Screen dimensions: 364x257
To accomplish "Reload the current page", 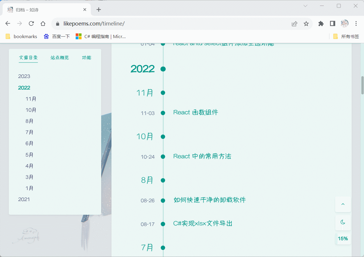I will coord(31,24).
